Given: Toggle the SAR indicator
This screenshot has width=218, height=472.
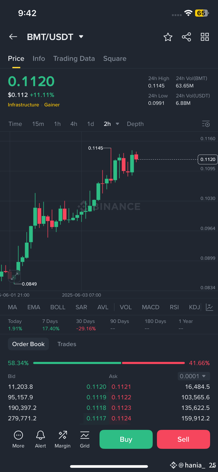Looking at the screenshot, I should (x=81, y=307).
